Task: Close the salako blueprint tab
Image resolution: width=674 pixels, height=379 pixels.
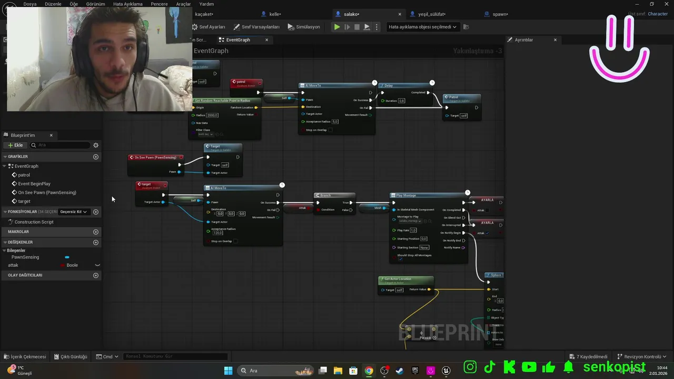Action: (x=400, y=14)
